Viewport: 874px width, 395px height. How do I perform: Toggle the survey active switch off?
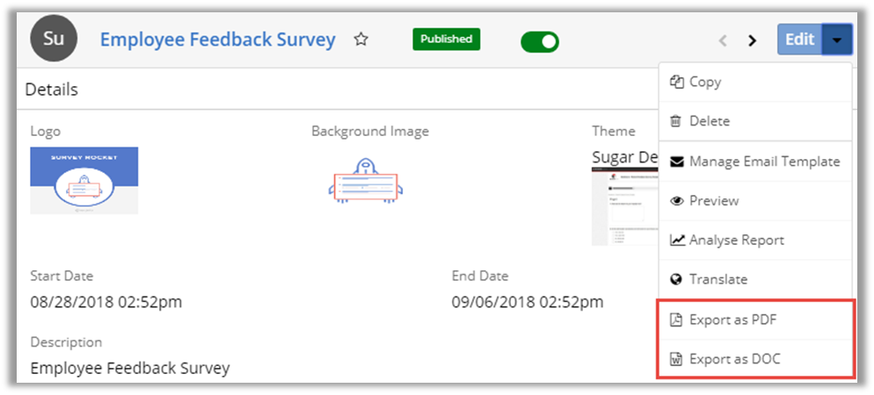click(539, 41)
